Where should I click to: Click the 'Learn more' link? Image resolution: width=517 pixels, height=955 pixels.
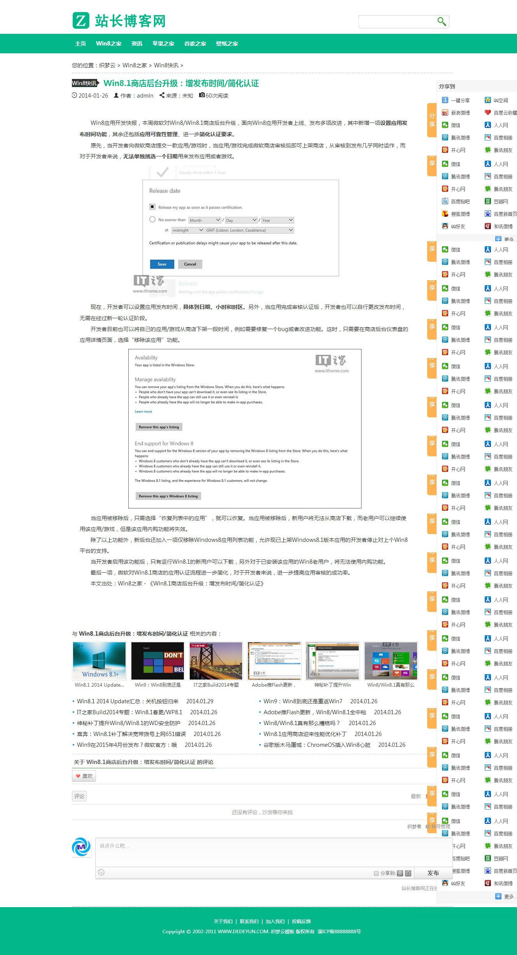[x=143, y=412]
